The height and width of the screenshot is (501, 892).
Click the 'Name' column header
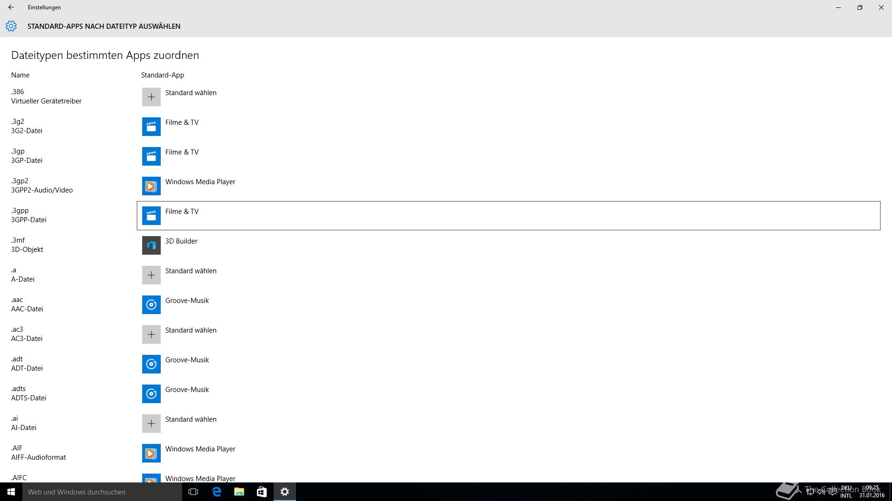tap(20, 75)
